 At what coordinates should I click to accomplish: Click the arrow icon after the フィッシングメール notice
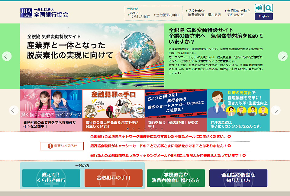click(244, 155)
